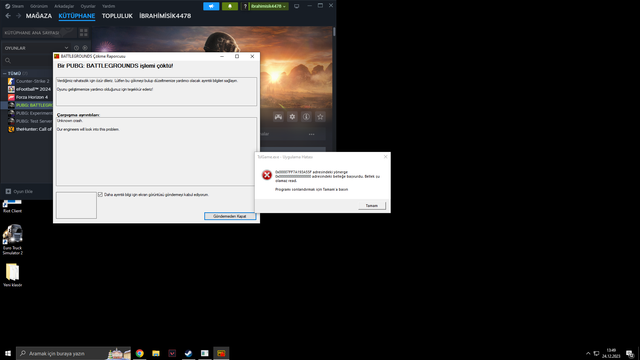Click the KÜTÜPHANE ANA SAYFASI button

click(39, 33)
